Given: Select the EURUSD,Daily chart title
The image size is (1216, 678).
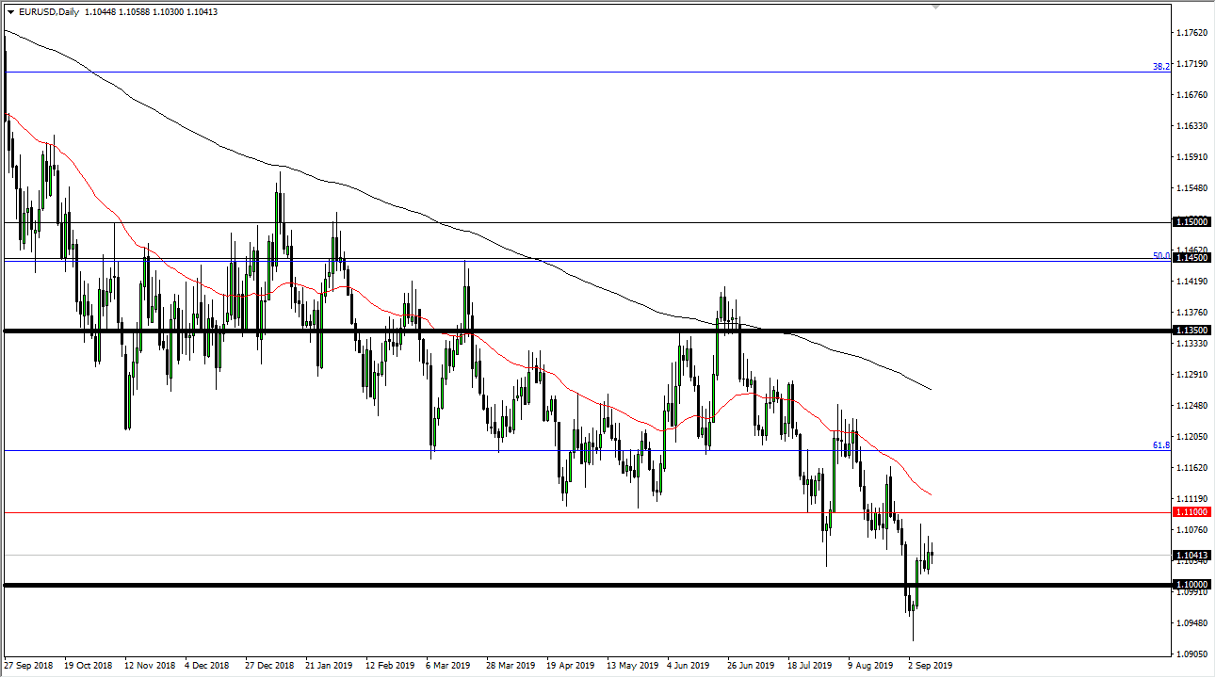Looking at the screenshot, I should (x=48, y=12).
